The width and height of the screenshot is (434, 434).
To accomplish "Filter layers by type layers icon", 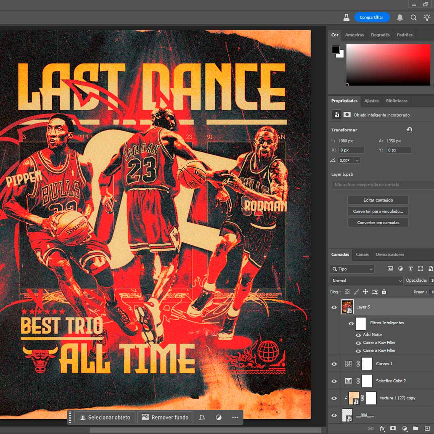I will tap(410, 269).
